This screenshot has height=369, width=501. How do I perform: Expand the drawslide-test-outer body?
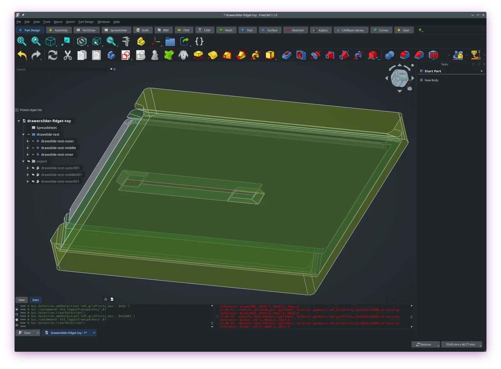[28, 141]
